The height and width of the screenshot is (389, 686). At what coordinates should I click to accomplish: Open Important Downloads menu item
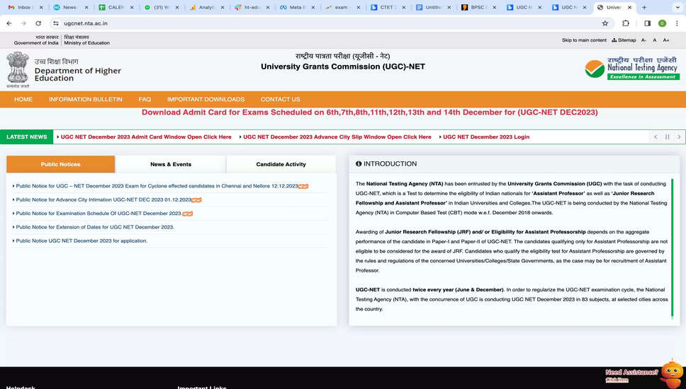206,99
